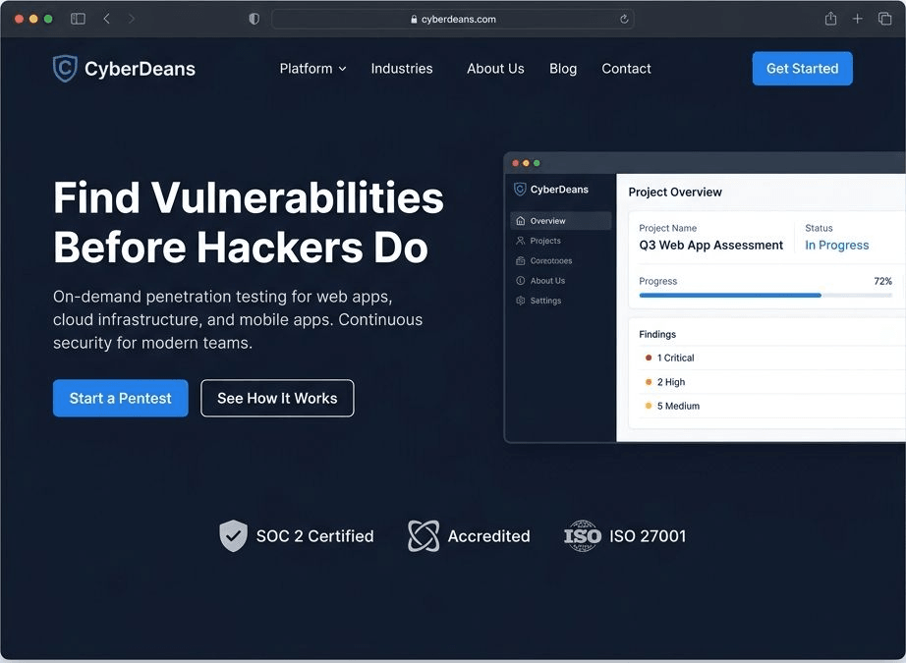The height and width of the screenshot is (663, 906).
Task: Click the Get Started button
Action: 802,68
